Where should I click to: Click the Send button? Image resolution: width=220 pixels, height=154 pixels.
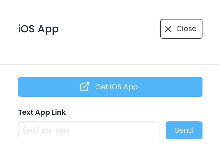click(184, 130)
